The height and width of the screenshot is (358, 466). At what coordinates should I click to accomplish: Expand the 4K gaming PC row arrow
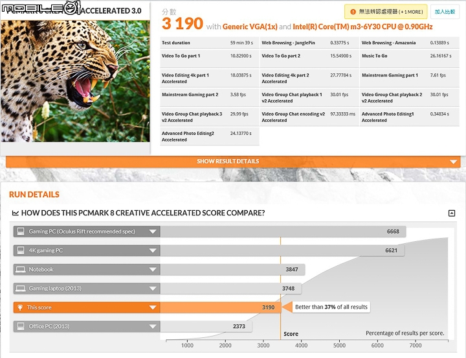[x=153, y=251]
